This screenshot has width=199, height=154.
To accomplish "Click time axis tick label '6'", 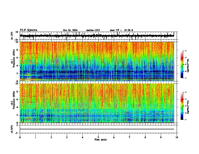I will 114,137.
